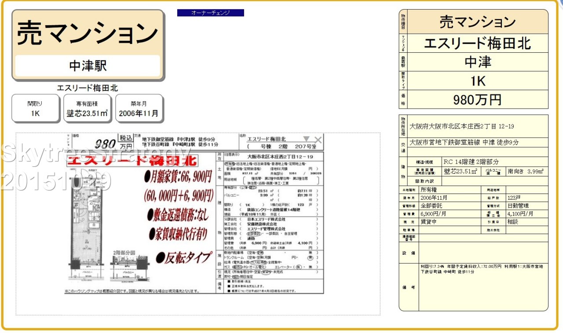Select エスリード管理株式会社 management company
Viewport: 563px width, 333px height.
(266, 229)
